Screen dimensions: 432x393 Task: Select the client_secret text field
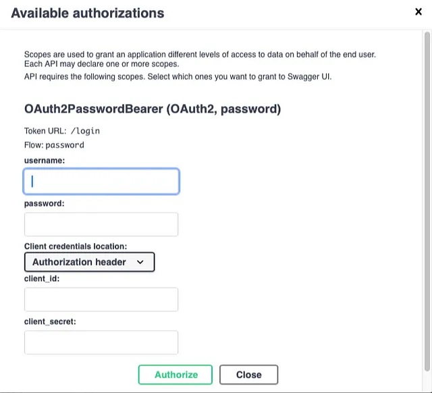tap(101, 342)
